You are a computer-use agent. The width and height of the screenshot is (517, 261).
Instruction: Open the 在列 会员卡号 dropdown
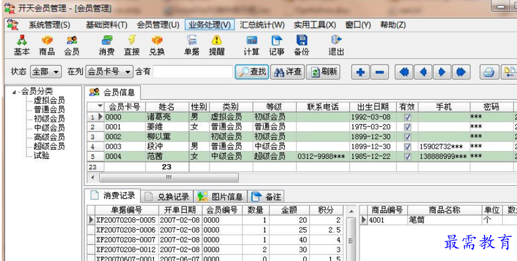point(109,72)
